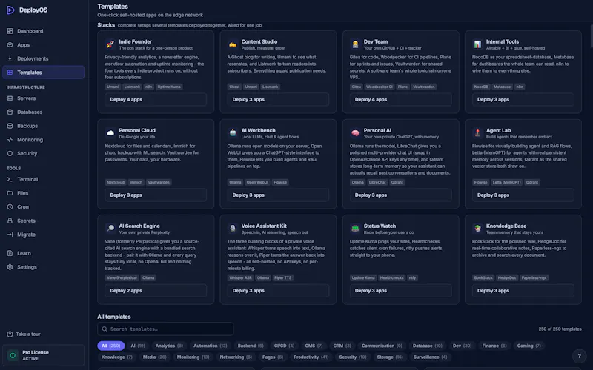Click the Personal Cloud cloud icon
This screenshot has height=370, width=593.
click(110, 133)
